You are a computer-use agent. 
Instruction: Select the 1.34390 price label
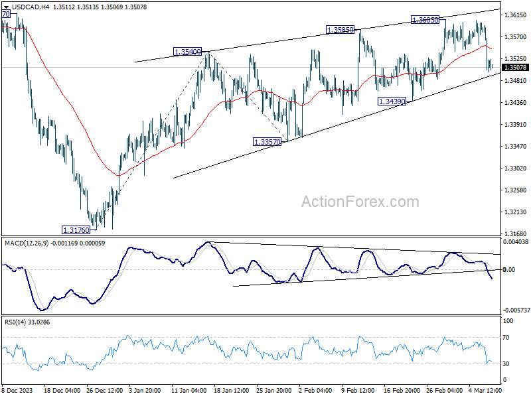[392, 101]
